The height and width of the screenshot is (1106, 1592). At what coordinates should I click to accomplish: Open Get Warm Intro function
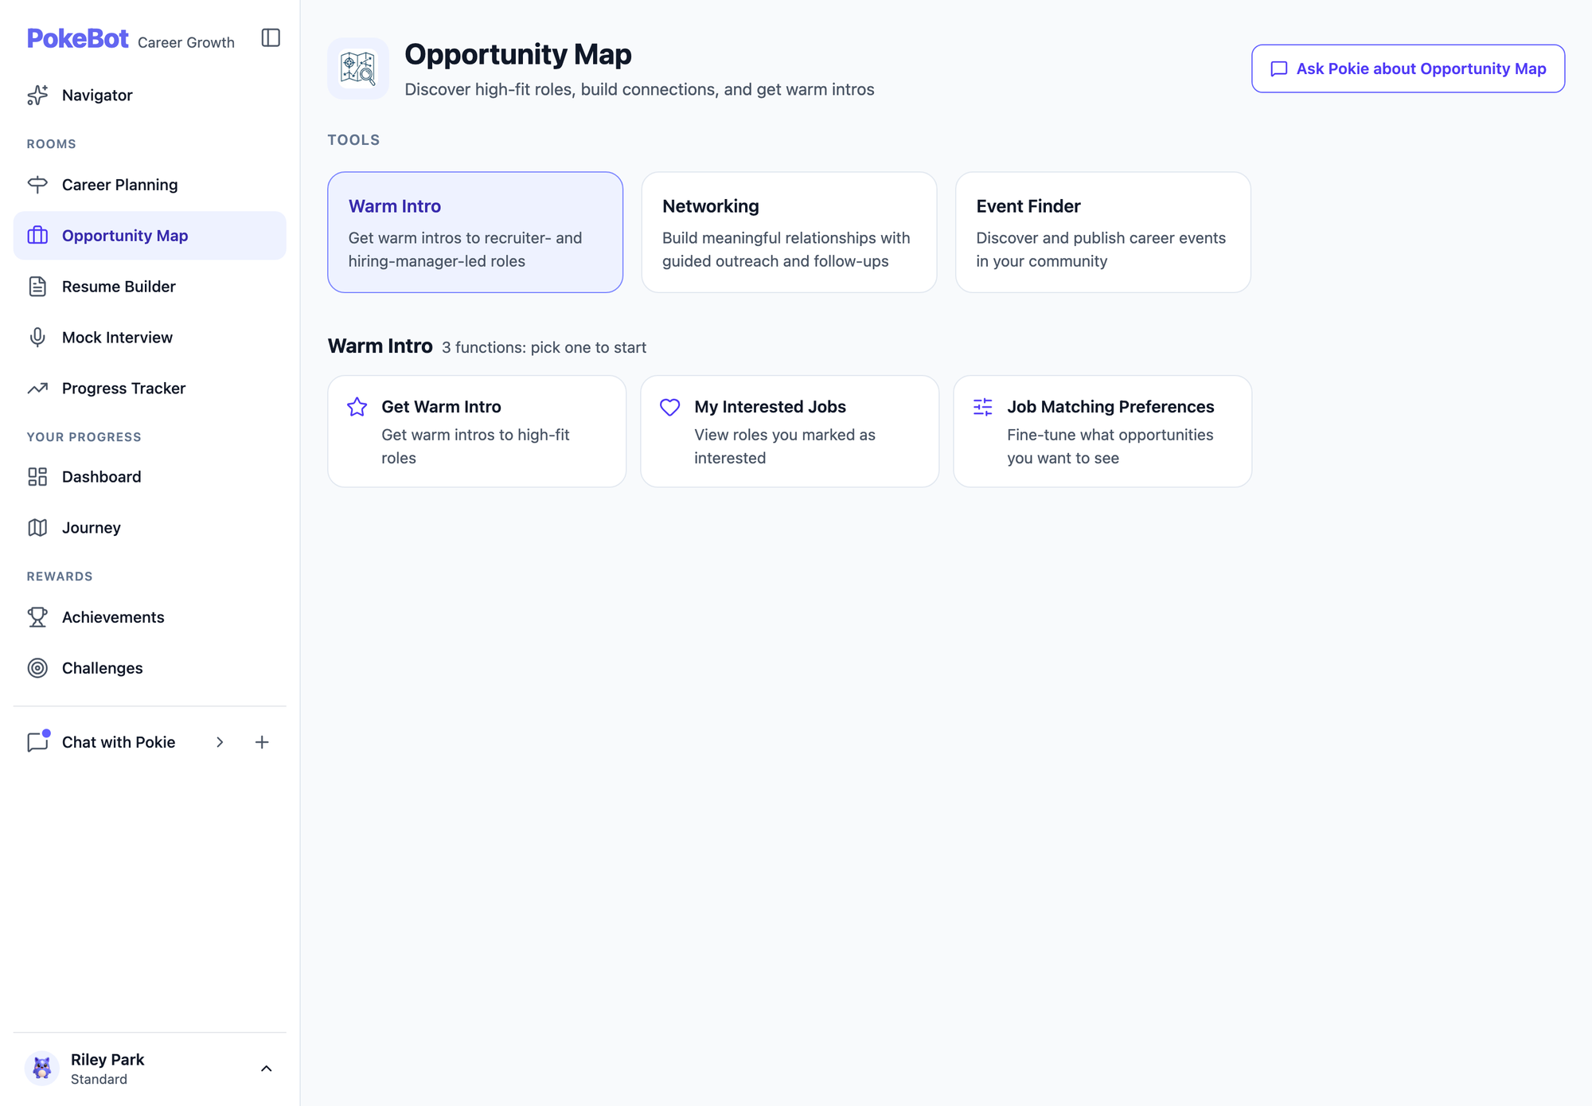click(x=477, y=432)
